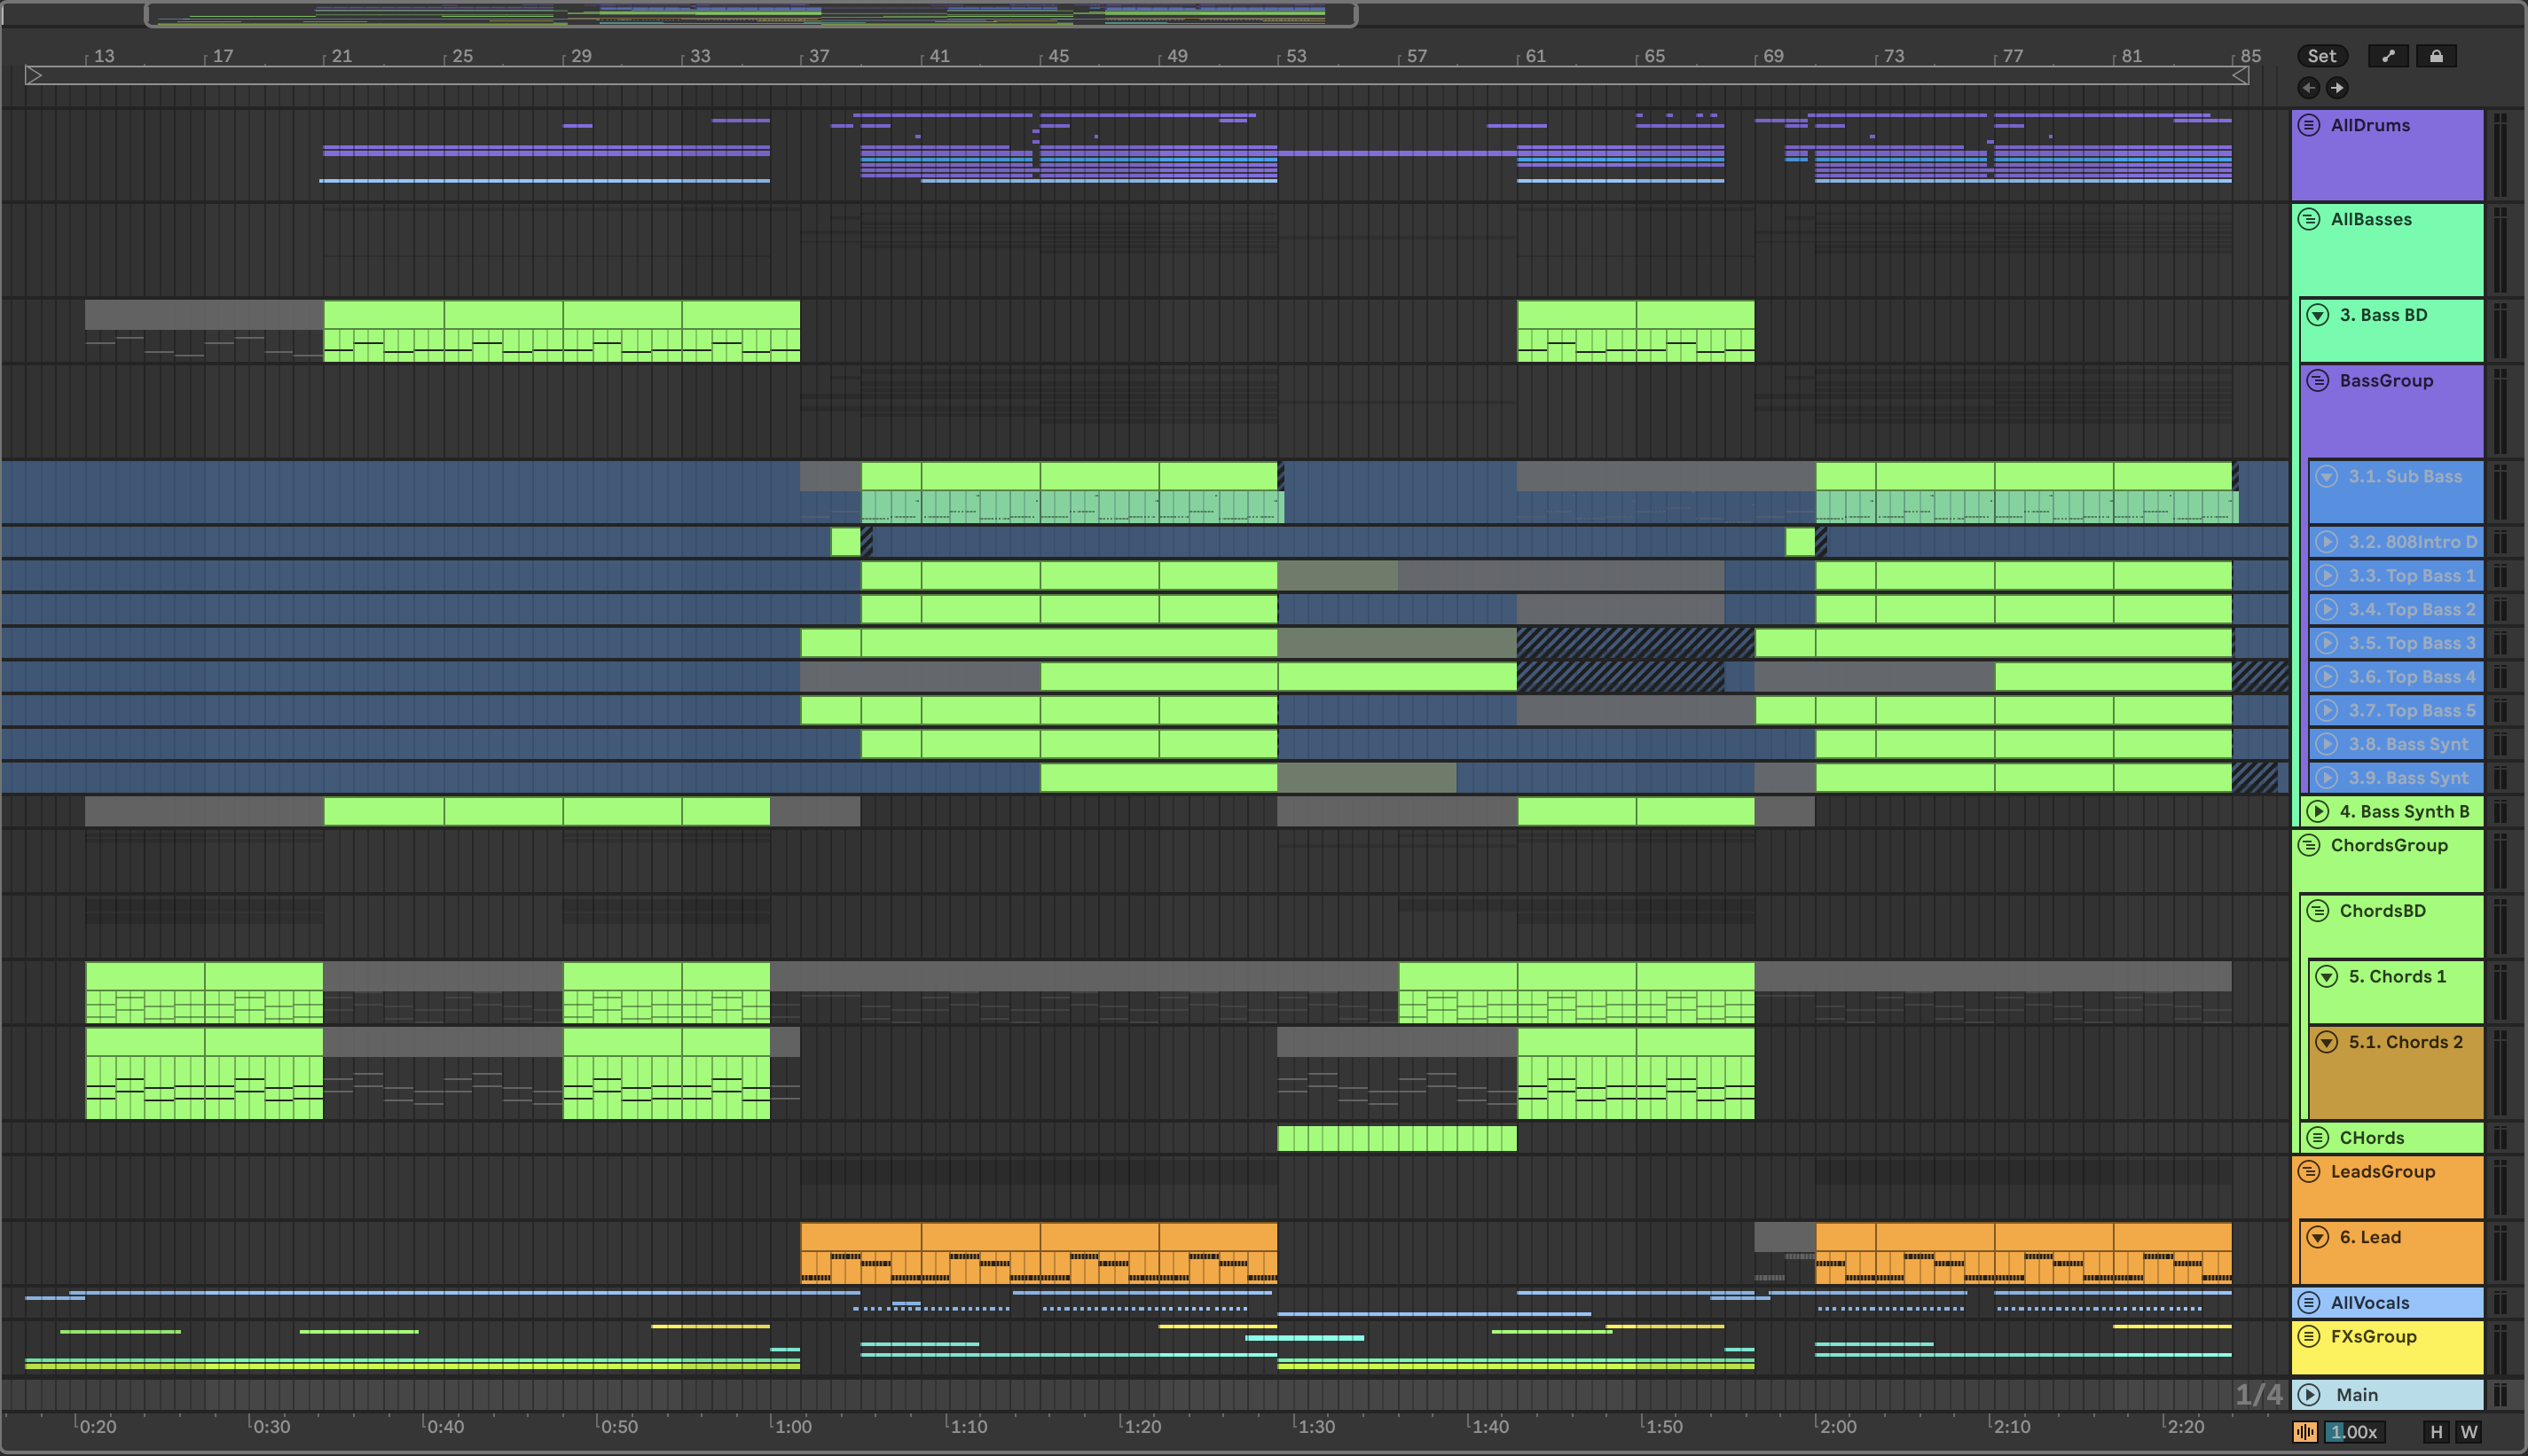Select the AllVocals track header
The height and width of the screenshot is (1456, 2528).
click(2369, 1302)
